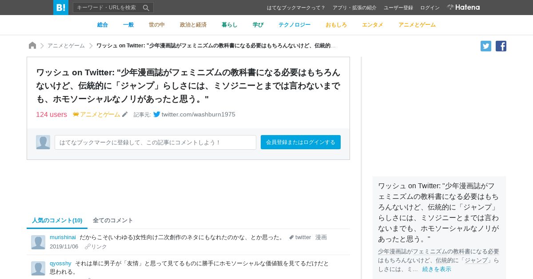Open アニメとゲーム tab in top navigation
Image resolution: width=533 pixels, height=279 pixels.
417,25
